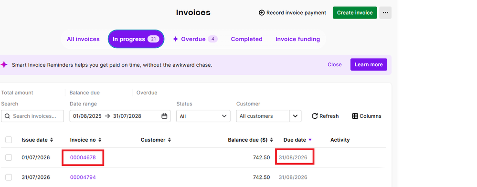Click balance 742.50 for invoice 00004794
This screenshot has width=477, height=187.
[261, 177]
